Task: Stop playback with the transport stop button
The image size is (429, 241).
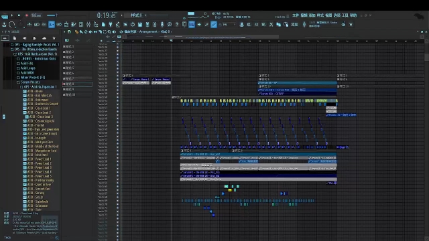Action: (19, 15)
